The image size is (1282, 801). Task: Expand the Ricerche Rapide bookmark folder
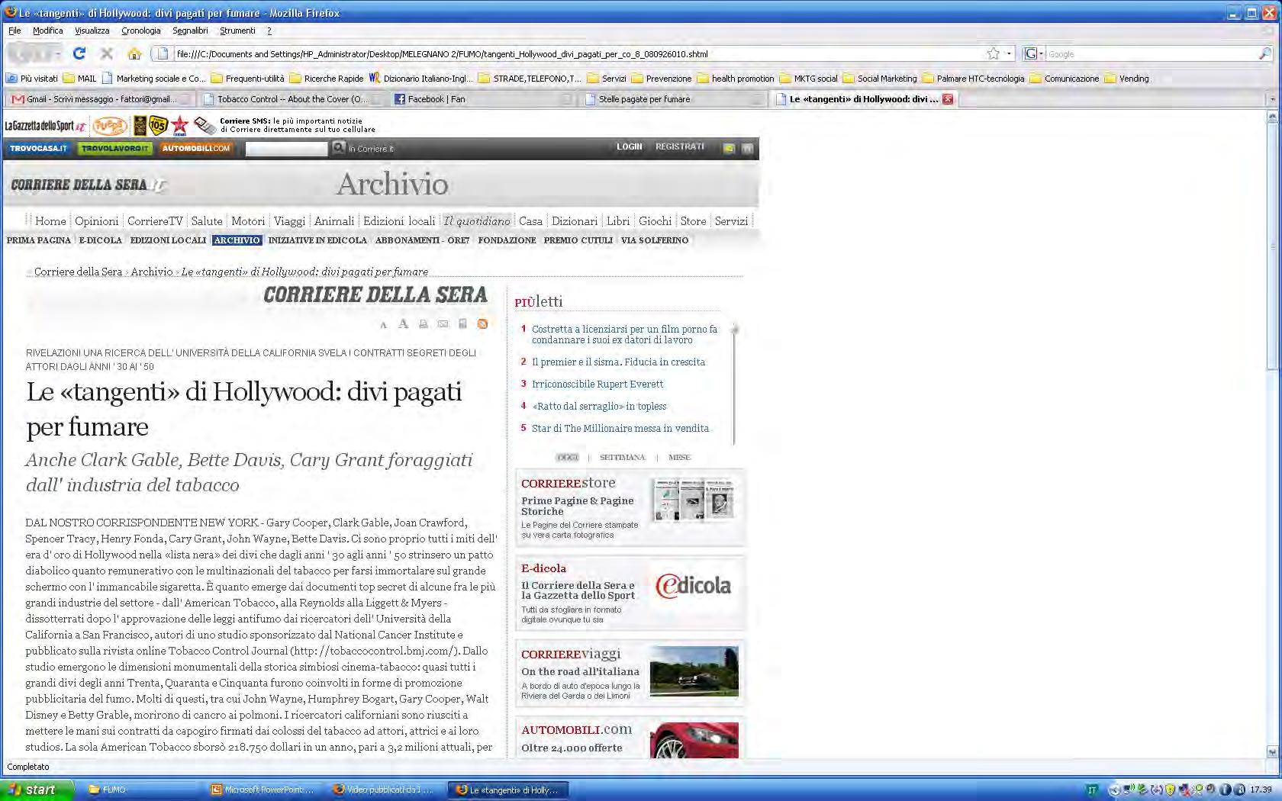327,78
